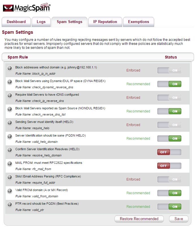This screenshot has height=228, width=196.
Task: Show help for valid_ptr rule
Action: 10,204
